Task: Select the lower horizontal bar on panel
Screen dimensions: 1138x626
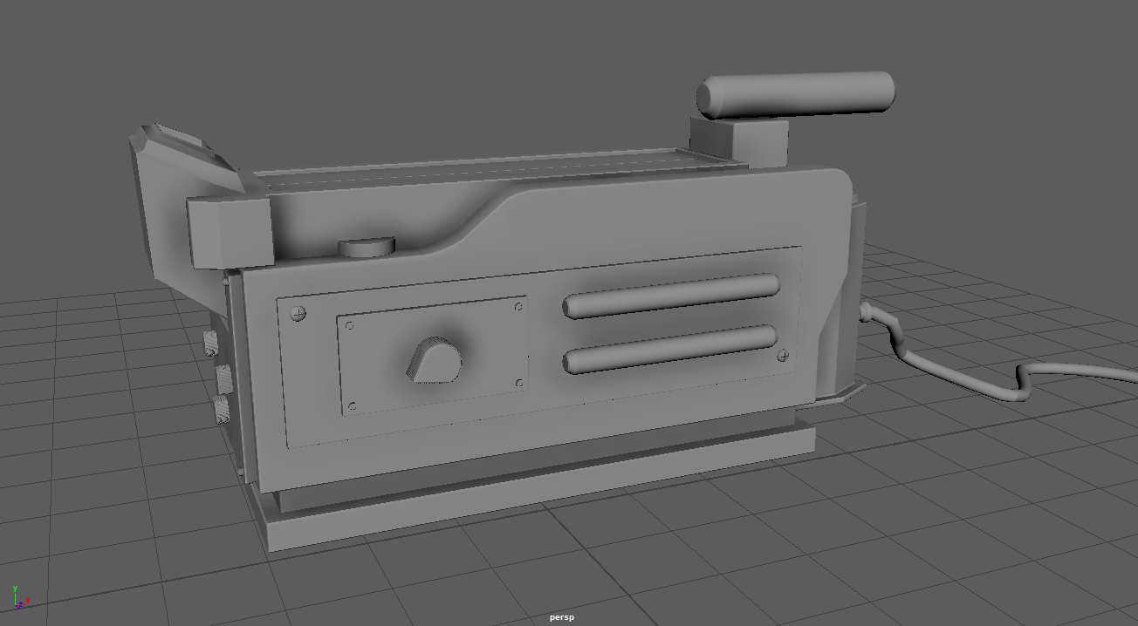Action: coord(670,348)
